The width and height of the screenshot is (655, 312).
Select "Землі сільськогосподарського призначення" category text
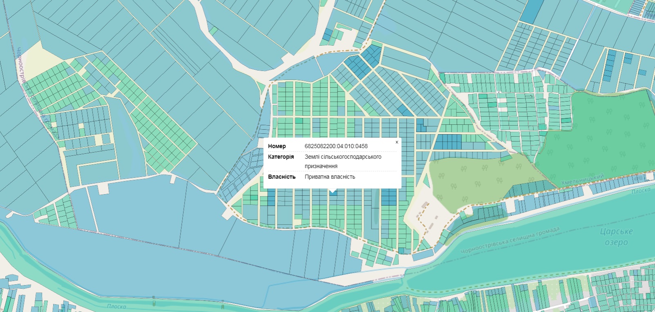tap(342, 161)
